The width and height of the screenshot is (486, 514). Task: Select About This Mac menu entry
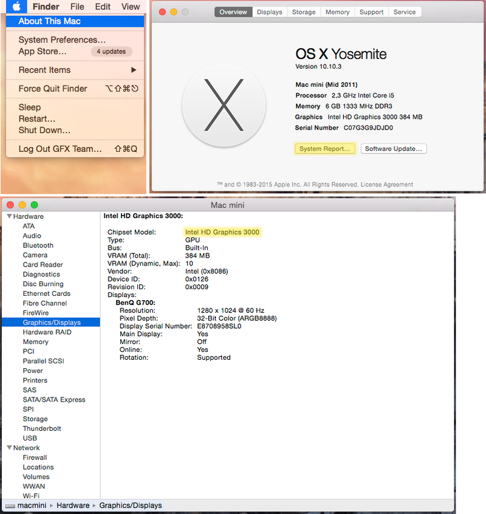[50, 21]
